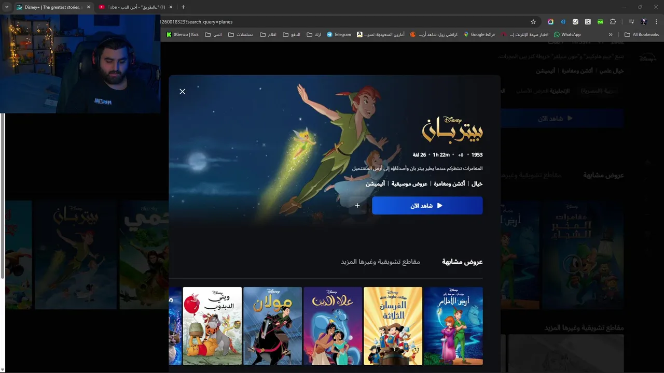Open a new browser tab
664x373 pixels.
pos(183,7)
